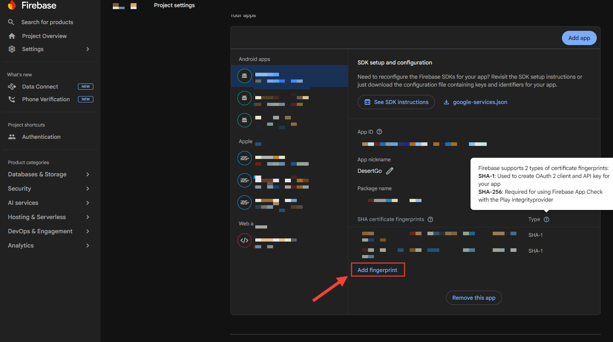This screenshot has width=613, height=342.
Task: Click the SDK setup and configuration heading
Action: tap(395, 62)
